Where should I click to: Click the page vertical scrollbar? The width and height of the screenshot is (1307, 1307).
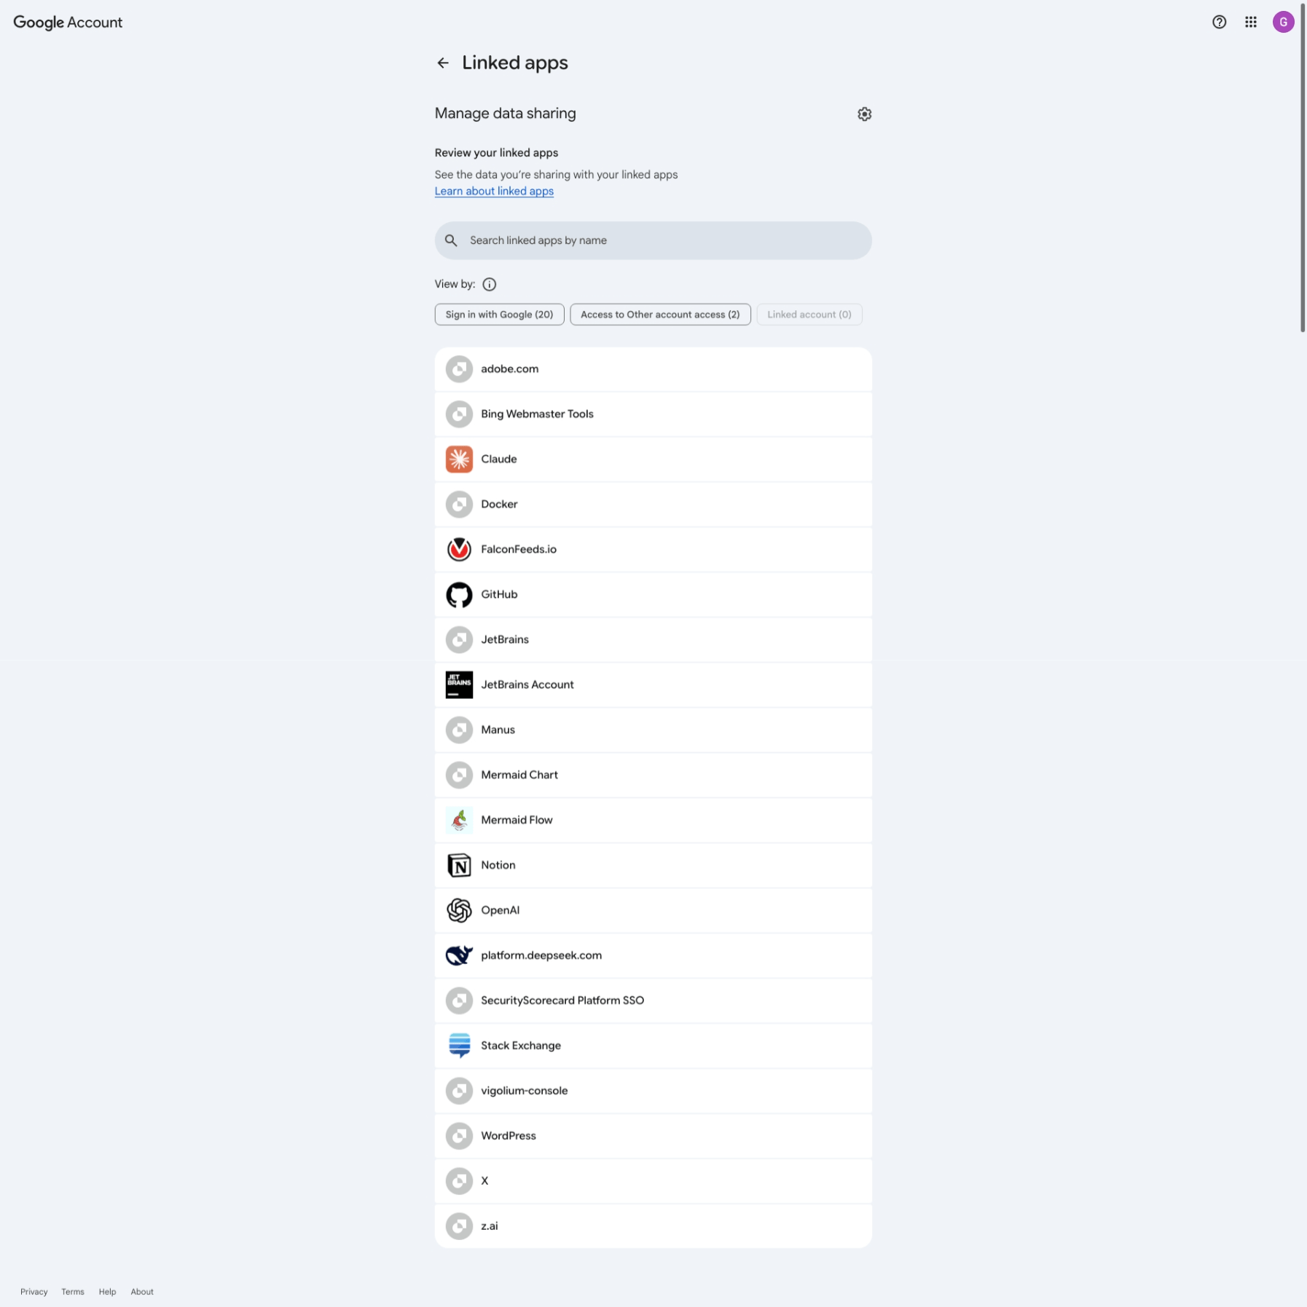coord(1303,167)
